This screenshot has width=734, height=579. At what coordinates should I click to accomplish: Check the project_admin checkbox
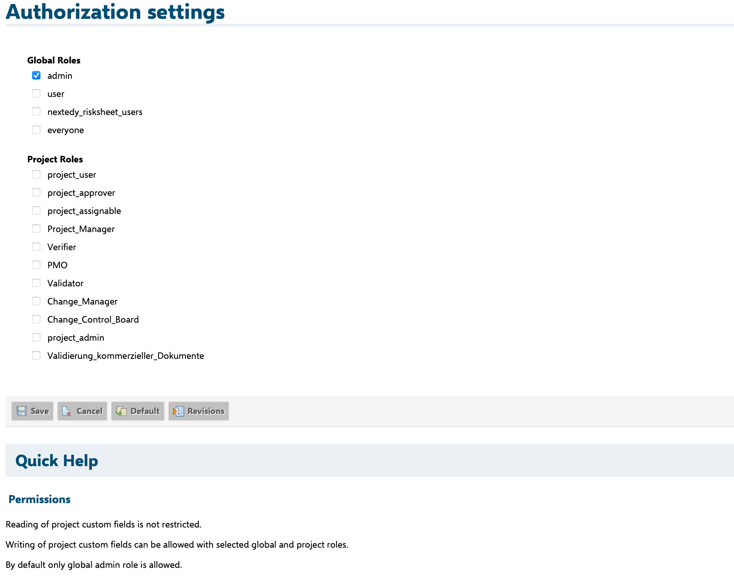[36, 337]
